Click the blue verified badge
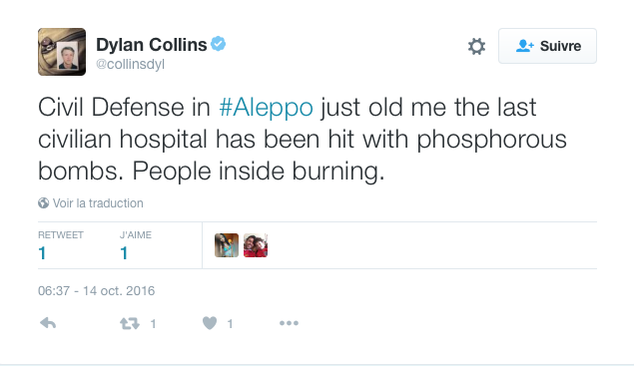This screenshot has height=366, width=634. (x=219, y=44)
